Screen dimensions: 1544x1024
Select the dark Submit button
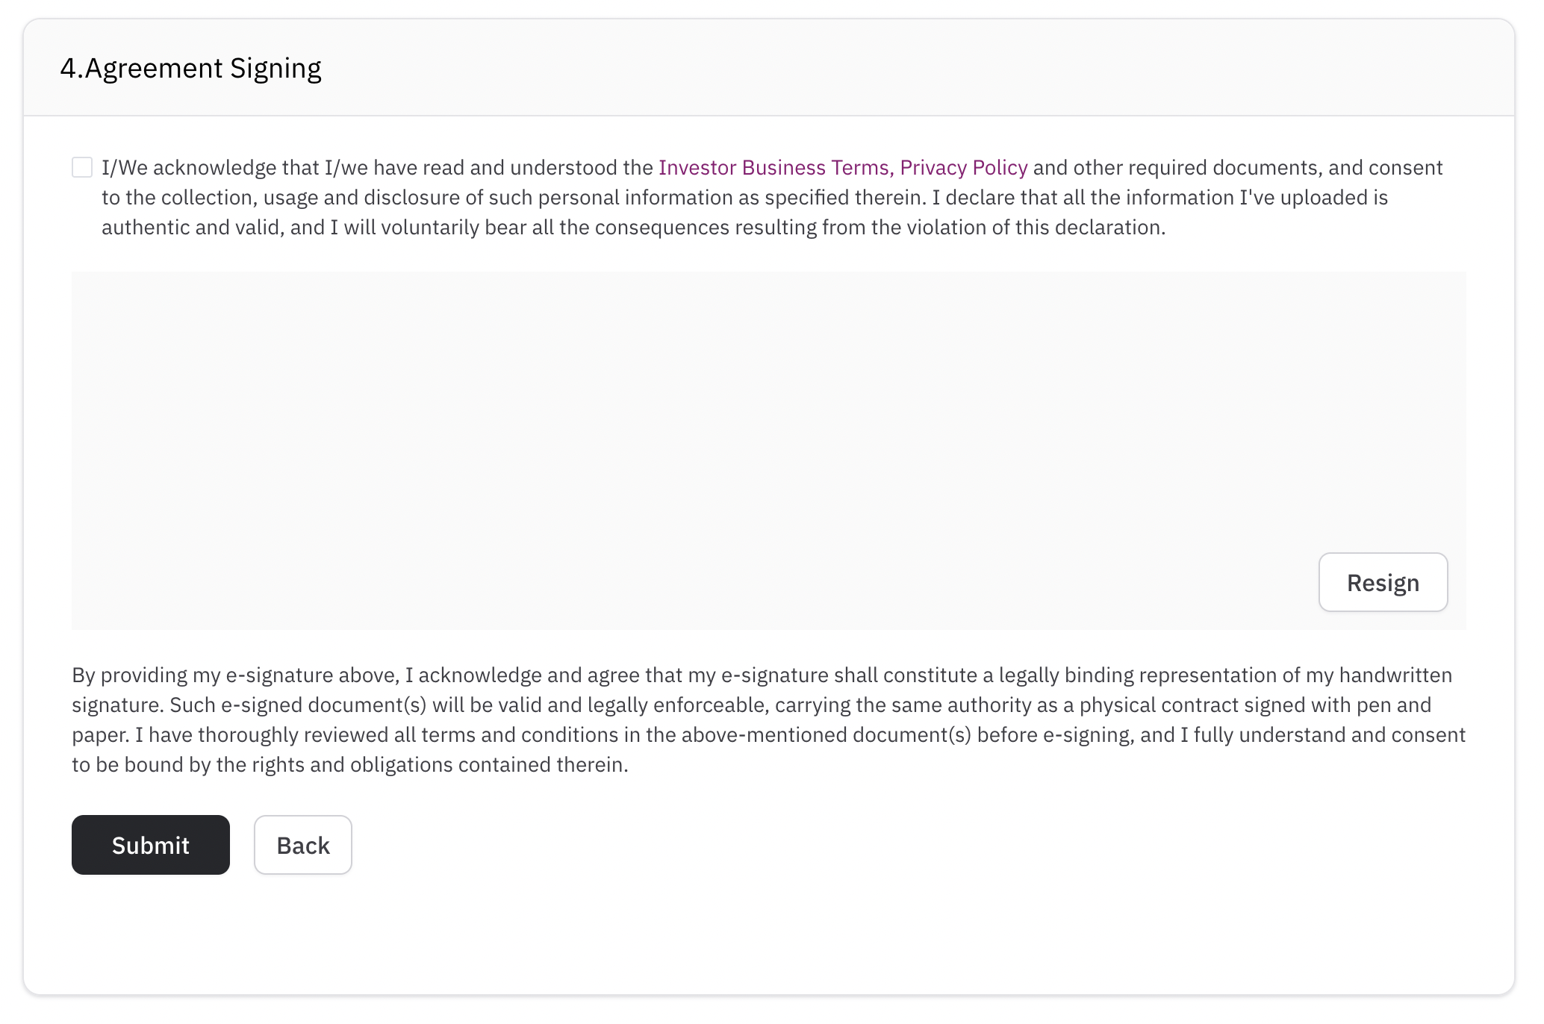(x=151, y=845)
